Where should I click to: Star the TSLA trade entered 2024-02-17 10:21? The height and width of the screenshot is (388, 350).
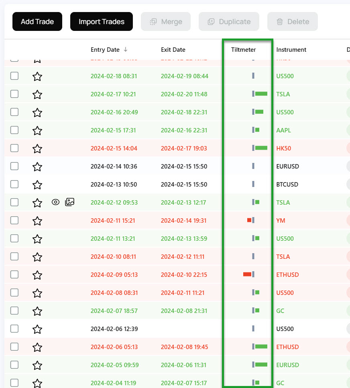[37, 94]
